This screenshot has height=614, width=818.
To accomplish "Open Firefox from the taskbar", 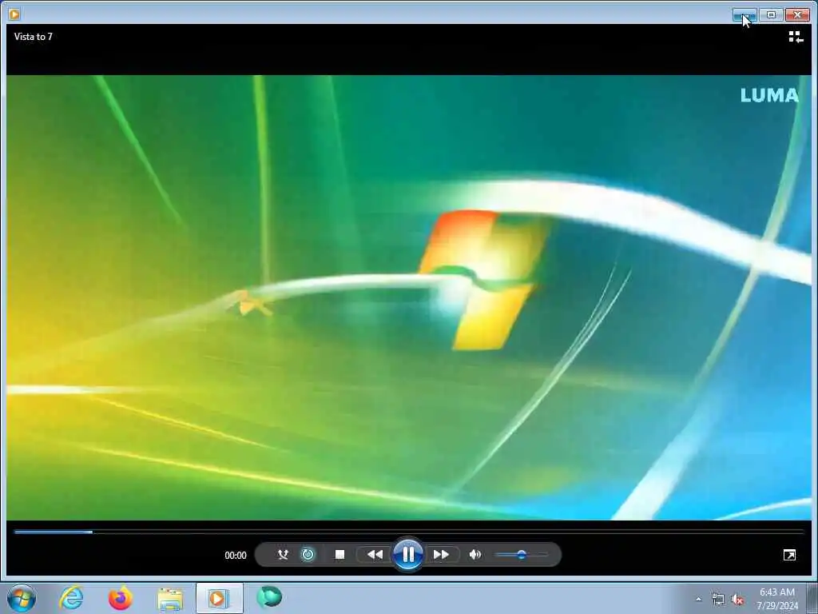I will click(x=120, y=598).
